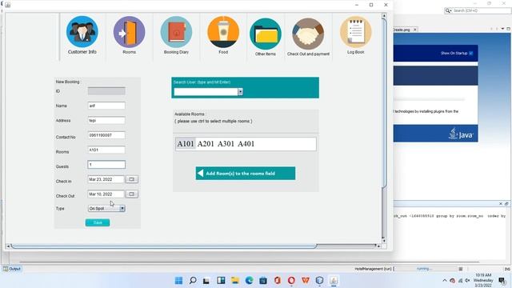Show hidden system tray icons
This screenshot has height=288, width=512.
coord(445,281)
